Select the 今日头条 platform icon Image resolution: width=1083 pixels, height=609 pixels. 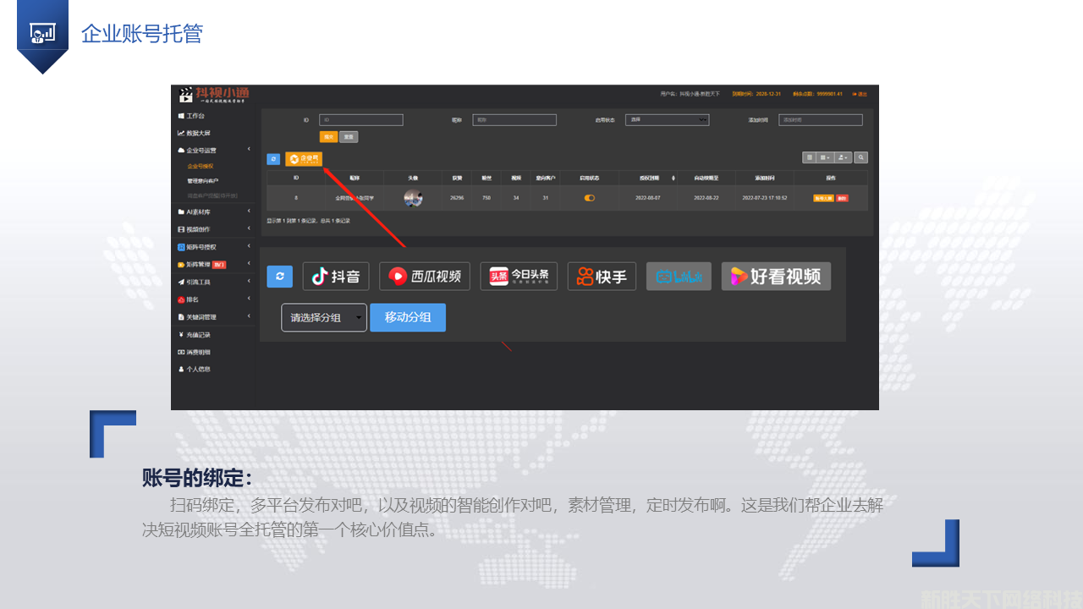click(x=519, y=276)
